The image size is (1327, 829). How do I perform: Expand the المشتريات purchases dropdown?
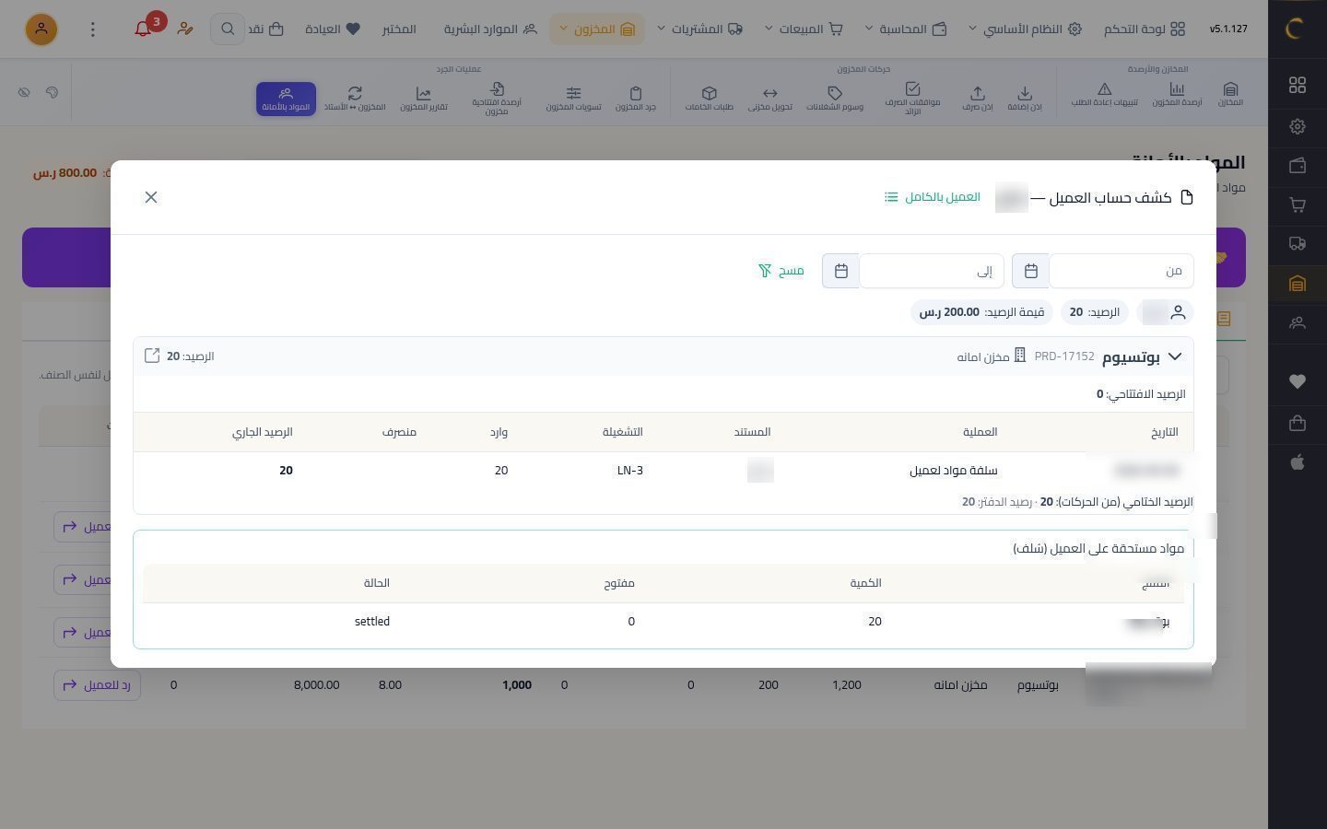point(699,29)
